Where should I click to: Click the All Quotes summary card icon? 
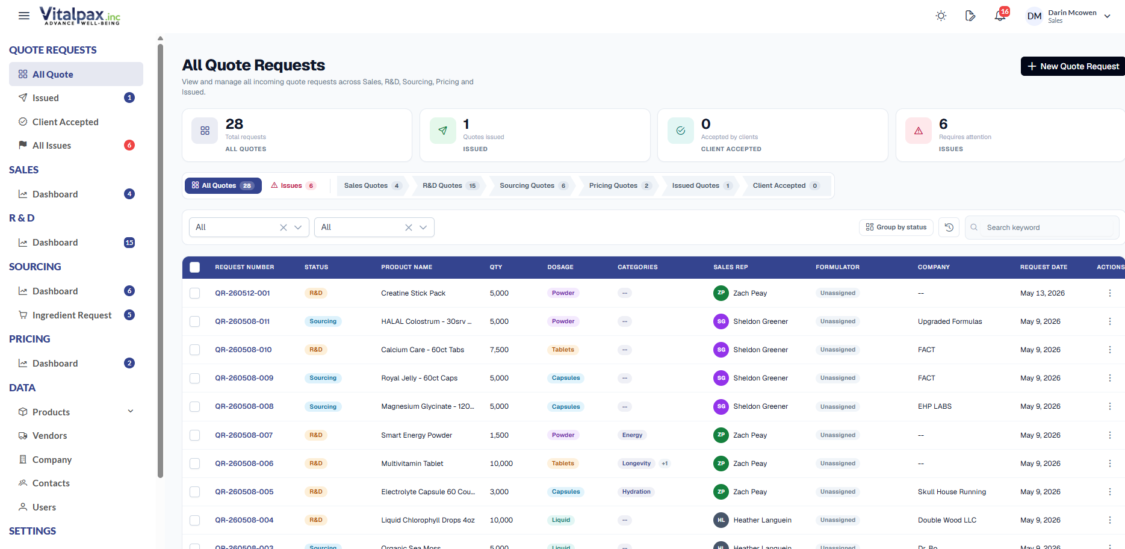(205, 131)
